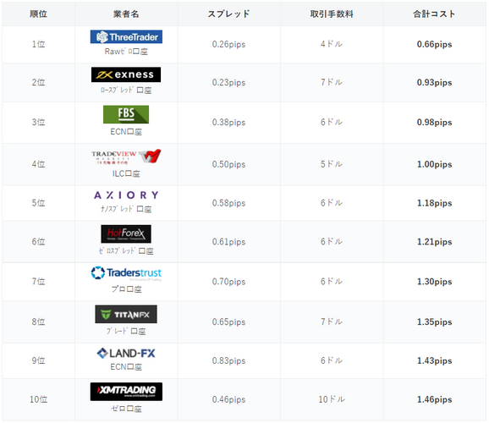Click the XMTrading logo
This screenshot has width=489, height=423.
[126, 392]
